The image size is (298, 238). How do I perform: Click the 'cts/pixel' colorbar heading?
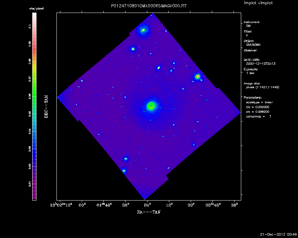tap(36, 8)
